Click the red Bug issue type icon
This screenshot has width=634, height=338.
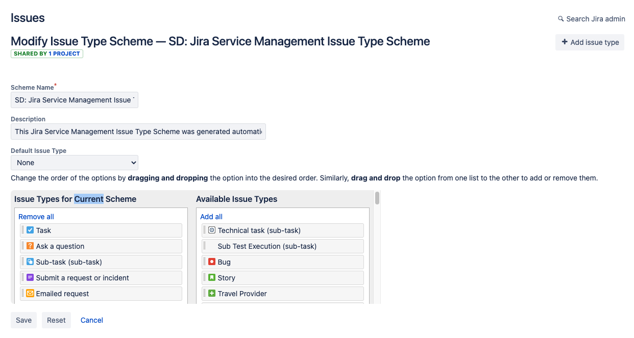211,262
